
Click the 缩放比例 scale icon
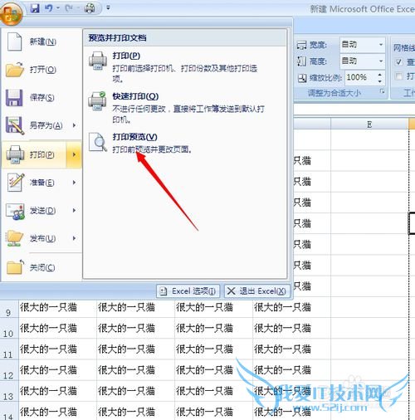(302, 78)
